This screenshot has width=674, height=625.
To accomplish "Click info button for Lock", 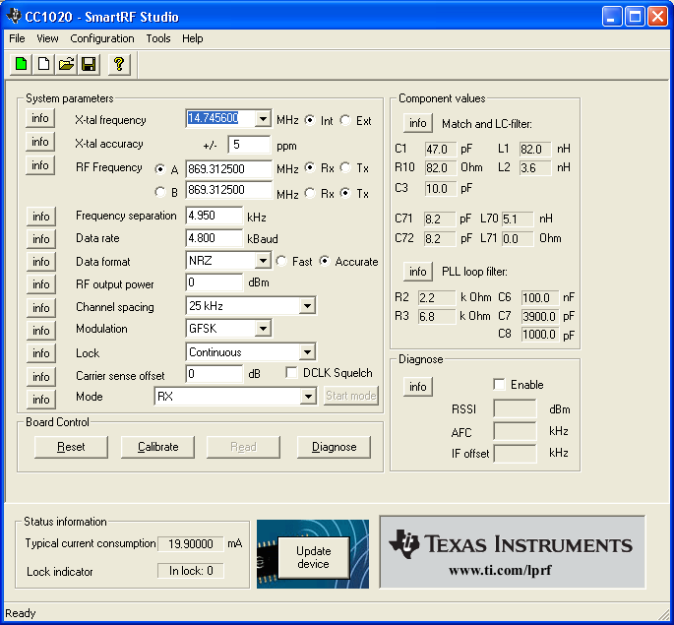I will pos(41,353).
